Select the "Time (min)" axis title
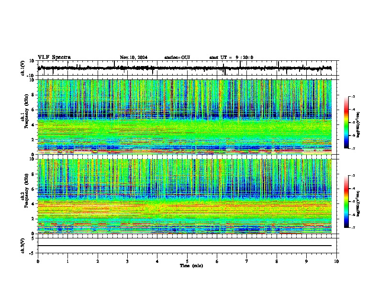 [191, 266]
